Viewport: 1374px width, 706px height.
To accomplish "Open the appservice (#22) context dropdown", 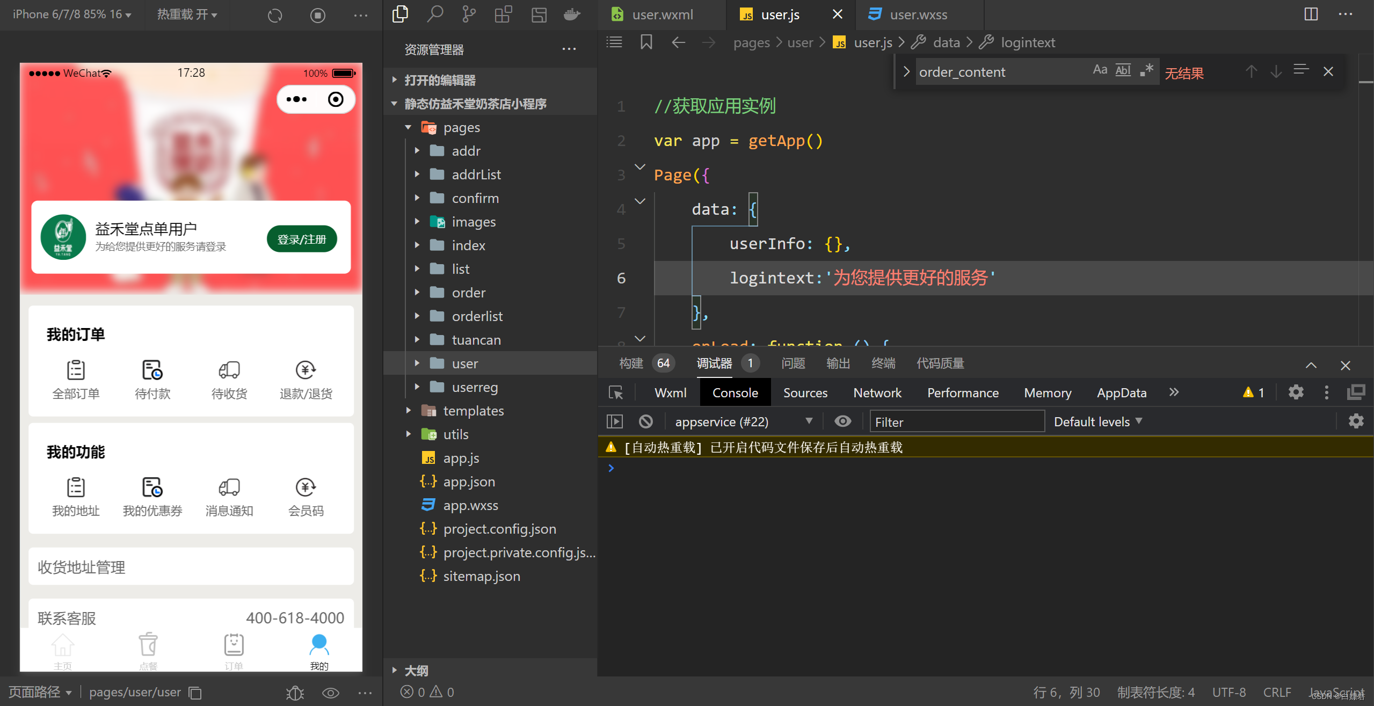I will click(744, 421).
